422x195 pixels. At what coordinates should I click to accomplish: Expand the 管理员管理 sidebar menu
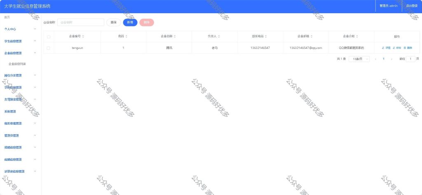(x=21, y=135)
